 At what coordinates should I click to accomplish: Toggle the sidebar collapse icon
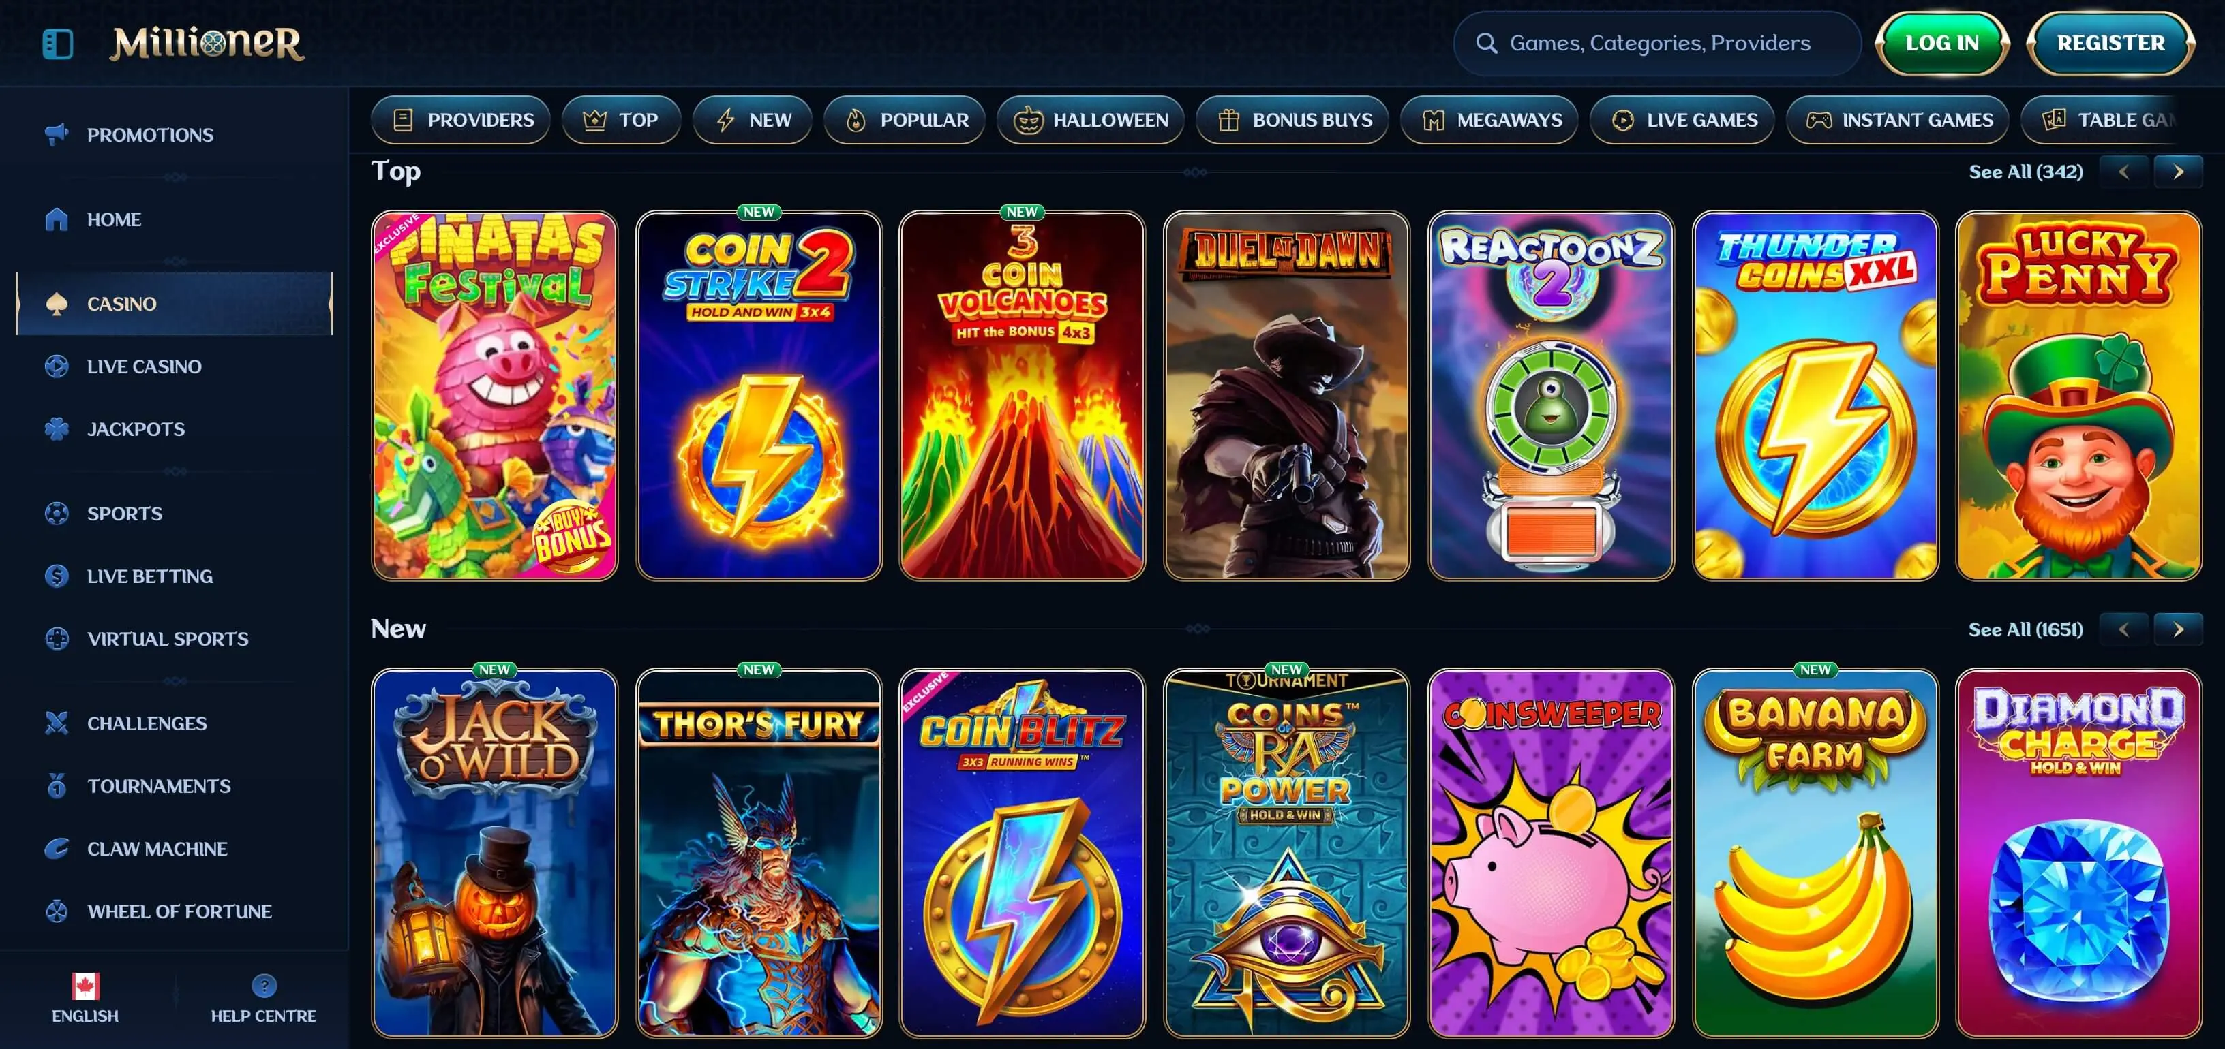[x=57, y=43]
